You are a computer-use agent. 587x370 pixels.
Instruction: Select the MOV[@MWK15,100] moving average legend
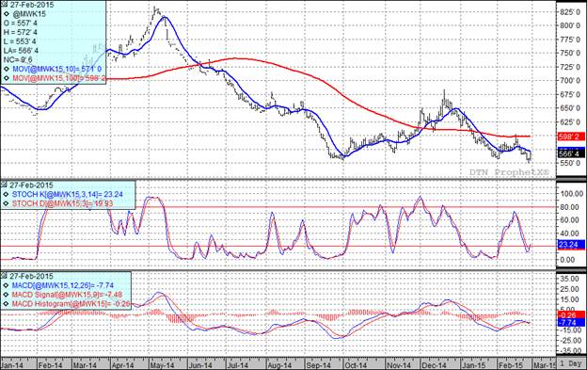(x=58, y=79)
